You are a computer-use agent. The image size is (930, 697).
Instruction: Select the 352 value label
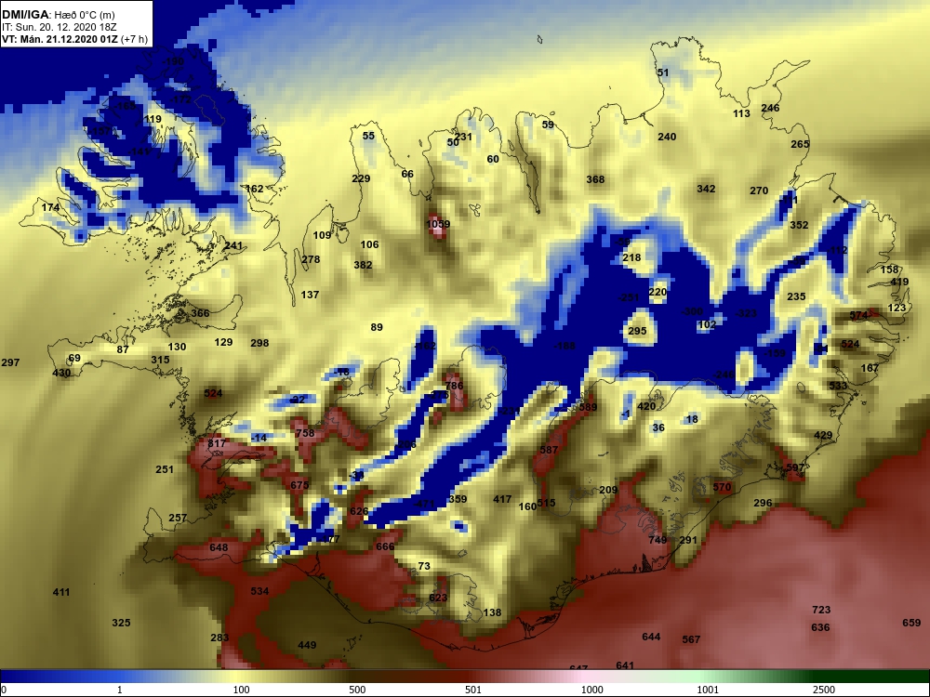pyautogui.click(x=799, y=225)
